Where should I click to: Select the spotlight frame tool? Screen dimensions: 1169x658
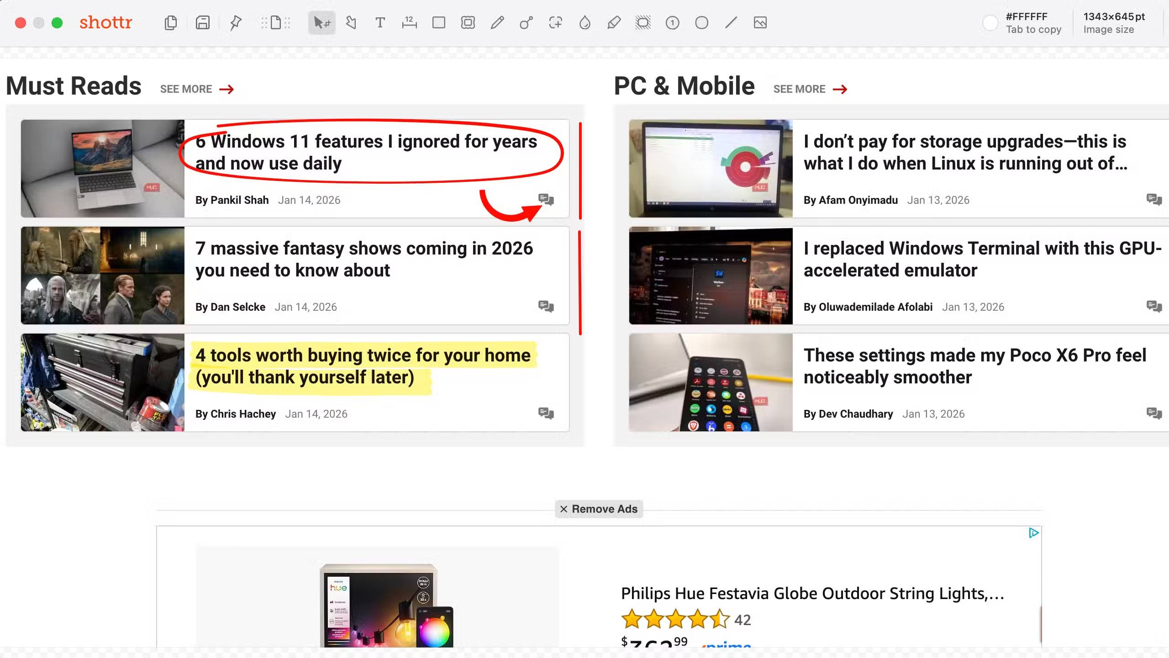[x=468, y=22]
